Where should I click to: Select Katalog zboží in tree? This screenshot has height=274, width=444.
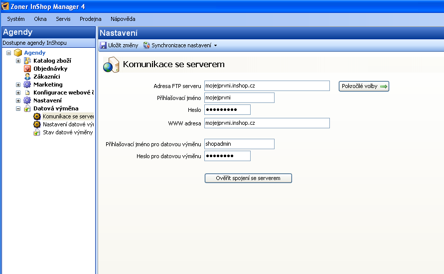pos(52,61)
